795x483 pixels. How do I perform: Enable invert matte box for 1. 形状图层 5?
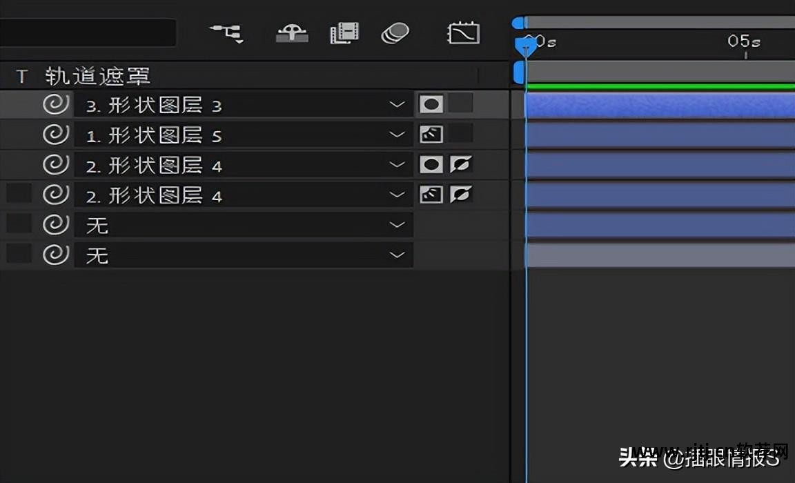460,134
